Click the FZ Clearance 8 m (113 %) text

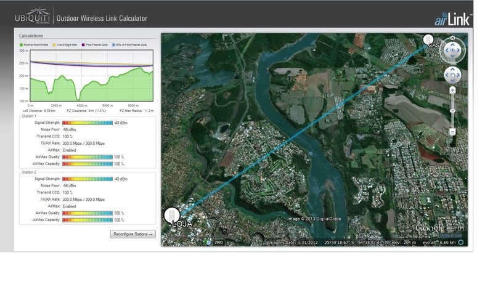86,111
